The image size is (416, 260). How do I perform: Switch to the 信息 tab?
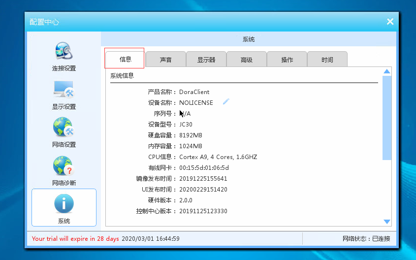coord(125,59)
